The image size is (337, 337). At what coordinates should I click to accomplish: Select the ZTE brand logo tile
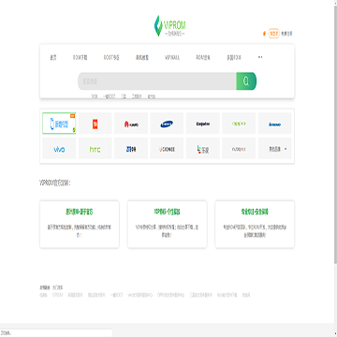coord(131,149)
